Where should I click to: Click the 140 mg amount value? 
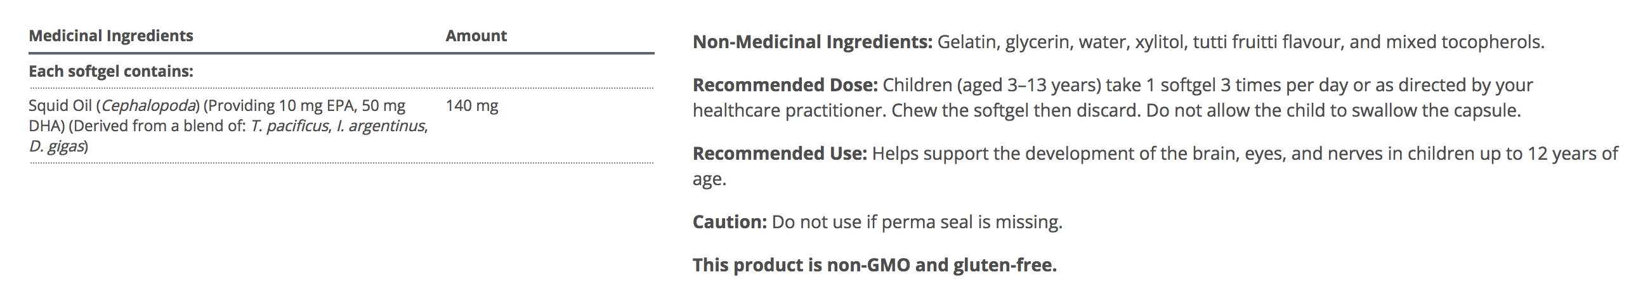coord(472,106)
